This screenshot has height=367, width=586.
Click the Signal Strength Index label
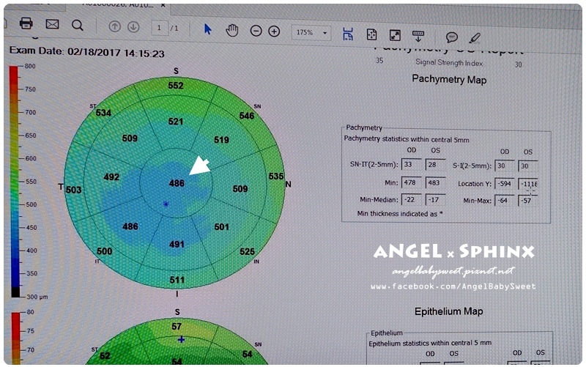coord(449,63)
